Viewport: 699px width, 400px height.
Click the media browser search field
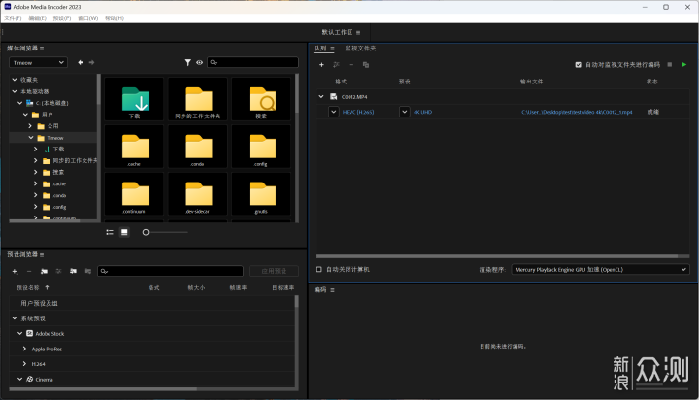[252, 62]
